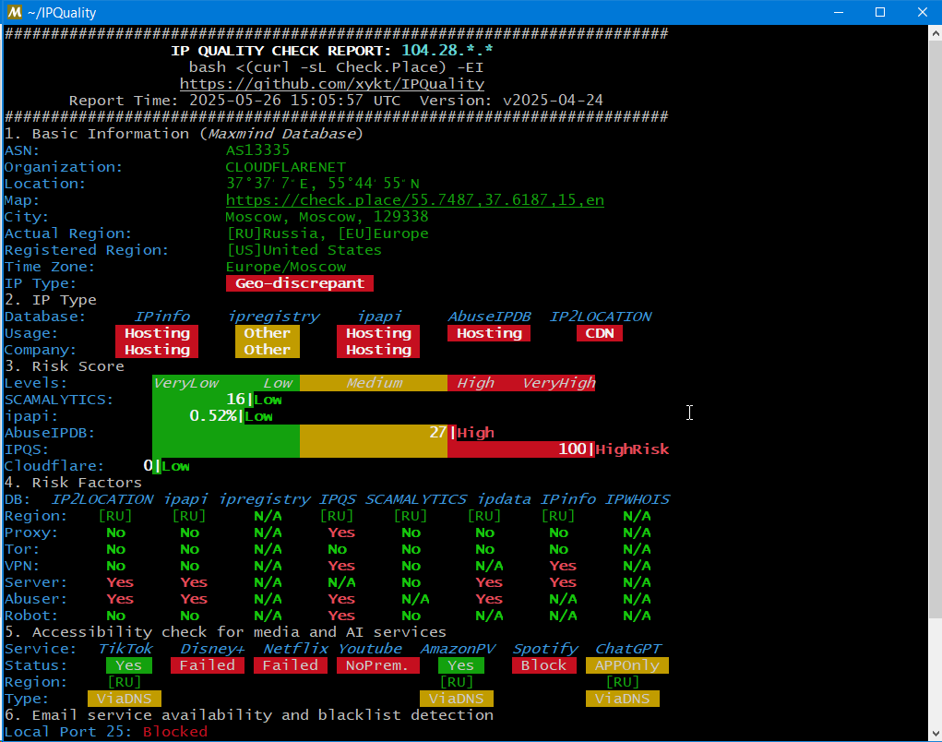Click the bash curl Check.Place command line
Screen dimensions: 942x742
tap(337, 67)
